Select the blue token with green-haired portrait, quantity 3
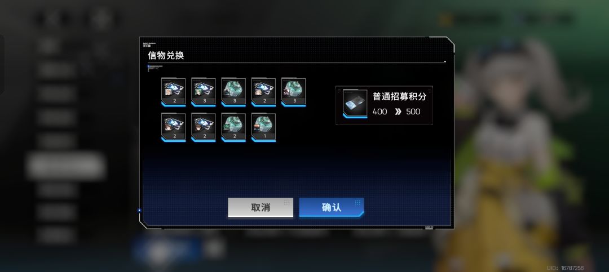The width and height of the screenshot is (609, 272). (203, 92)
